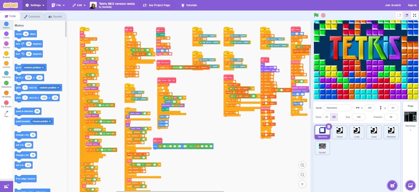Click Join Scratch link
Viewport: 419px width, 192px height.
393,5
